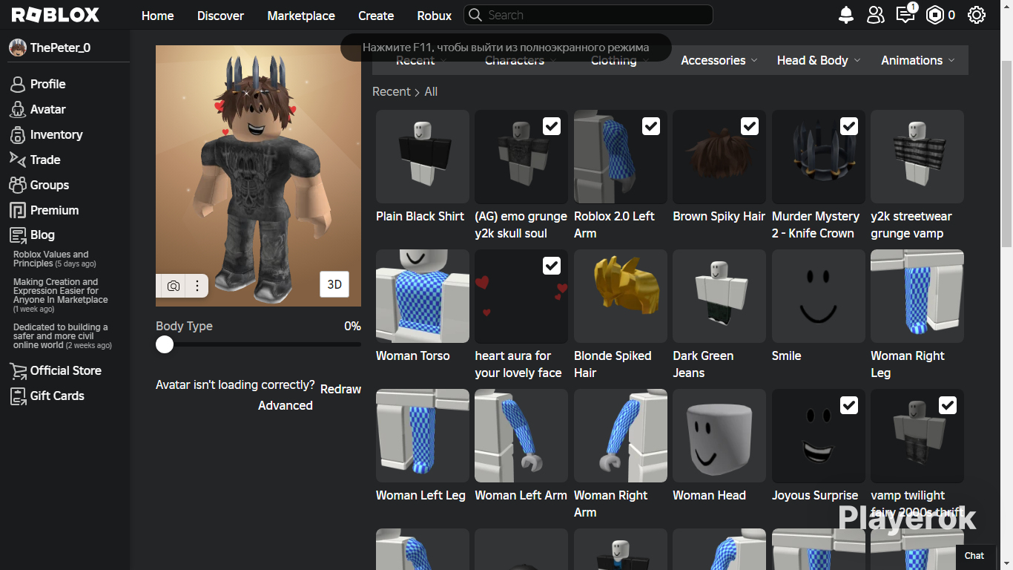The height and width of the screenshot is (570, 1013).
Task: Open the friends icon in top bar
Action: coord(876,15)
